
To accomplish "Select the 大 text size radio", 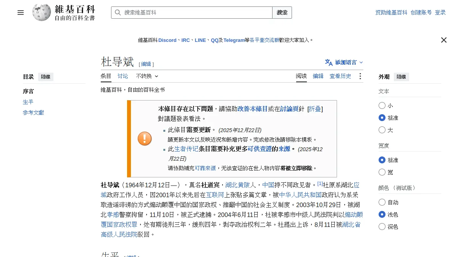I will 382,130.
